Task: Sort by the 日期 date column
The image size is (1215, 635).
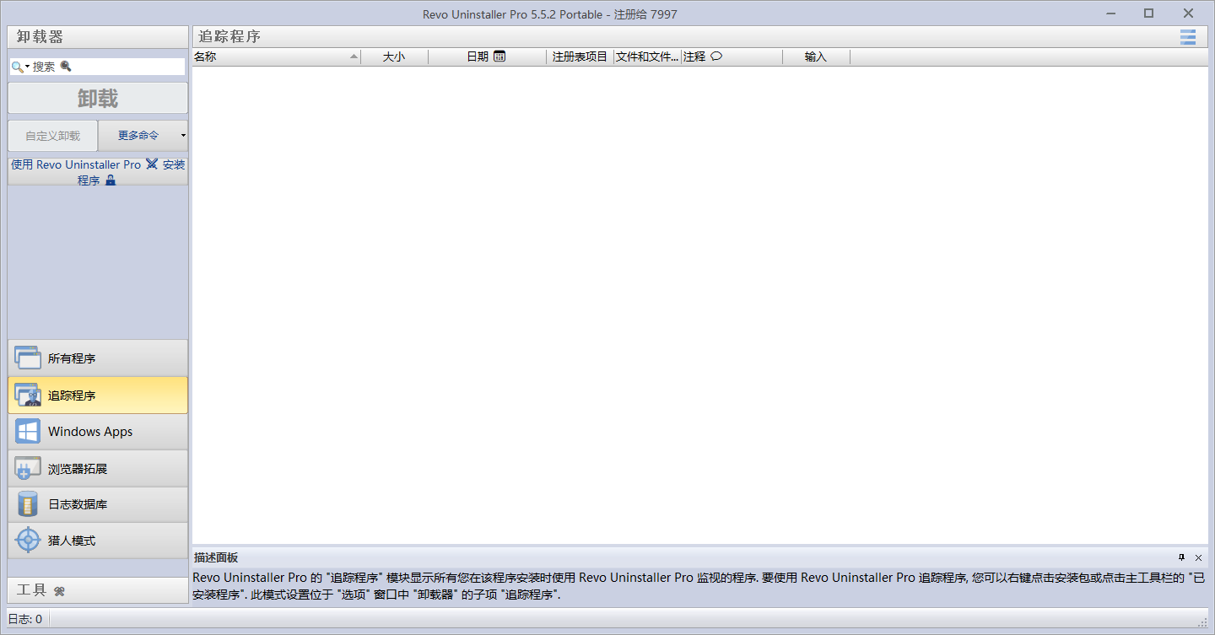Action: point(487,57)
